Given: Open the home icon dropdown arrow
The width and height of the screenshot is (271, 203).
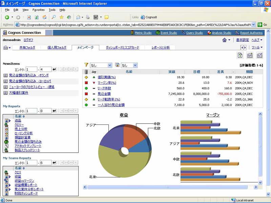Looking at the screenshot, I should click(229, 40).
